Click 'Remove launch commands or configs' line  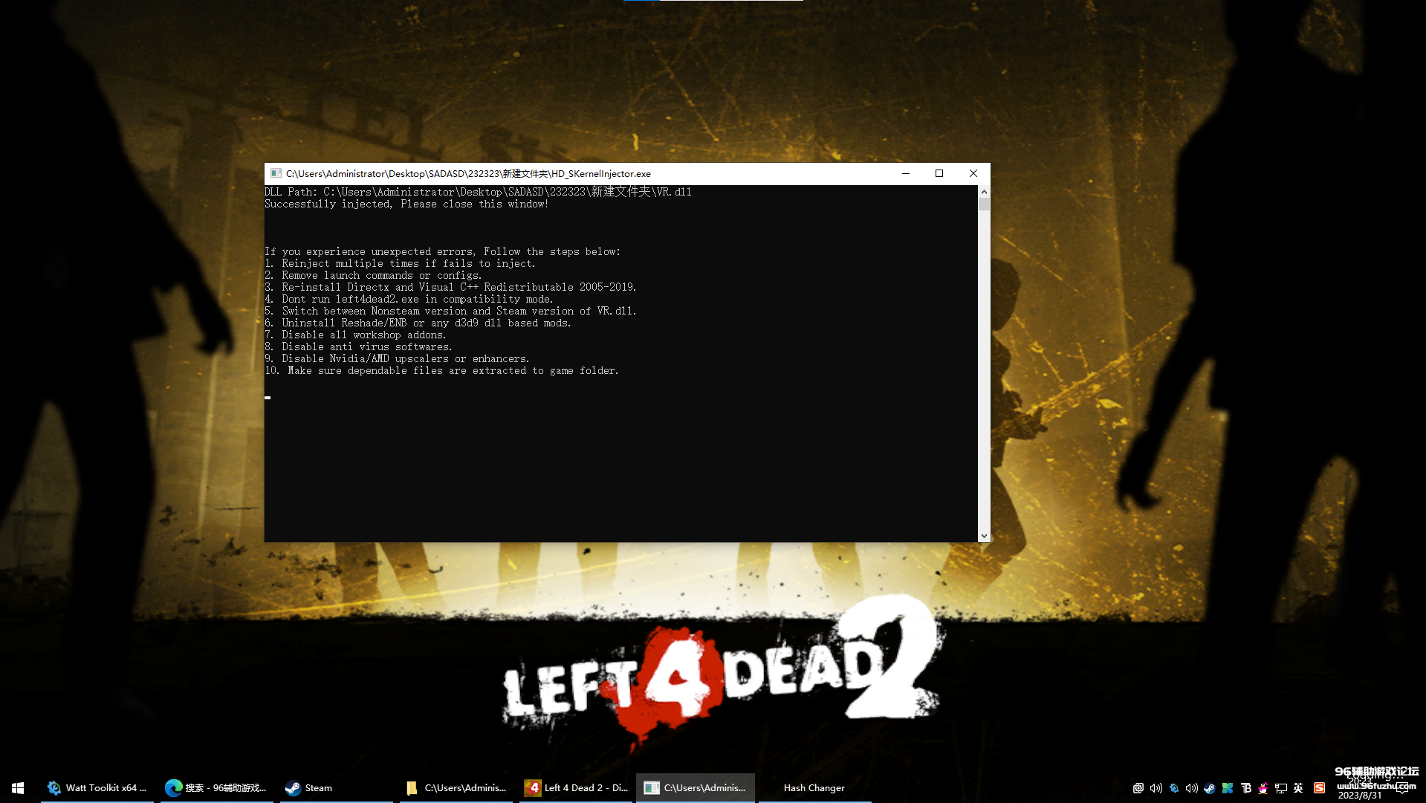(x=373, y=275)
